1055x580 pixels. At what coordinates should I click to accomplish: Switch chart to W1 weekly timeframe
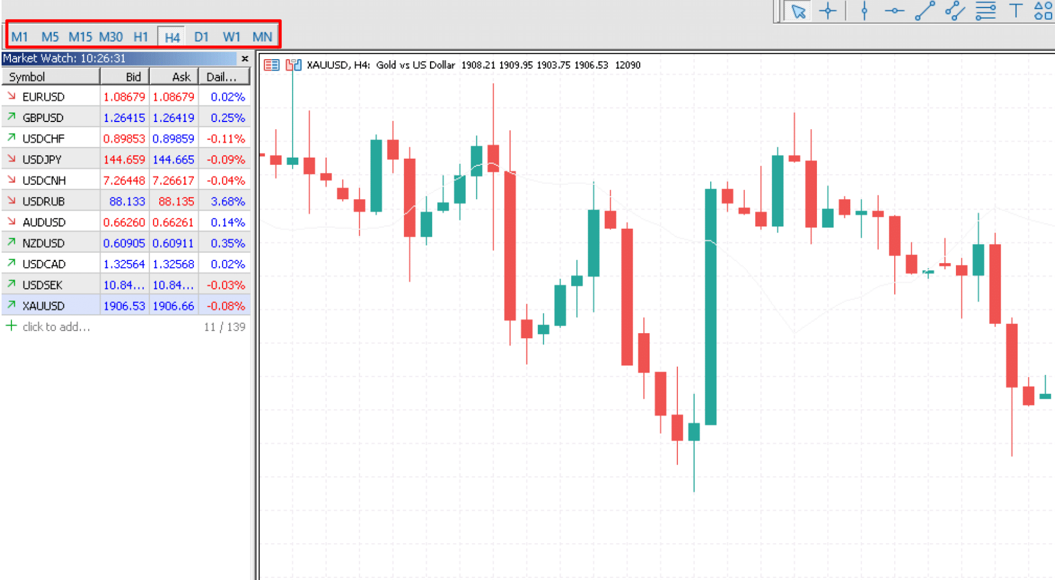[231, 37]
